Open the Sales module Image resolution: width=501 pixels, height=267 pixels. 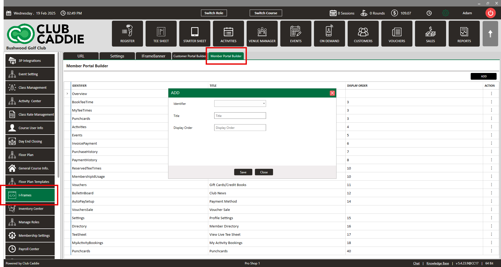(431, 34)
